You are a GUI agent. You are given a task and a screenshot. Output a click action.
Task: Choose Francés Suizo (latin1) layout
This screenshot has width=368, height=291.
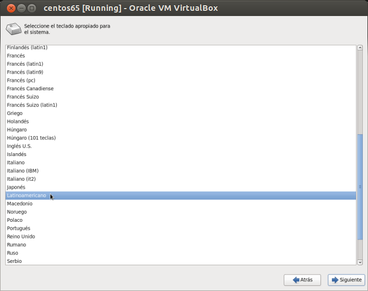click(181, 105)
